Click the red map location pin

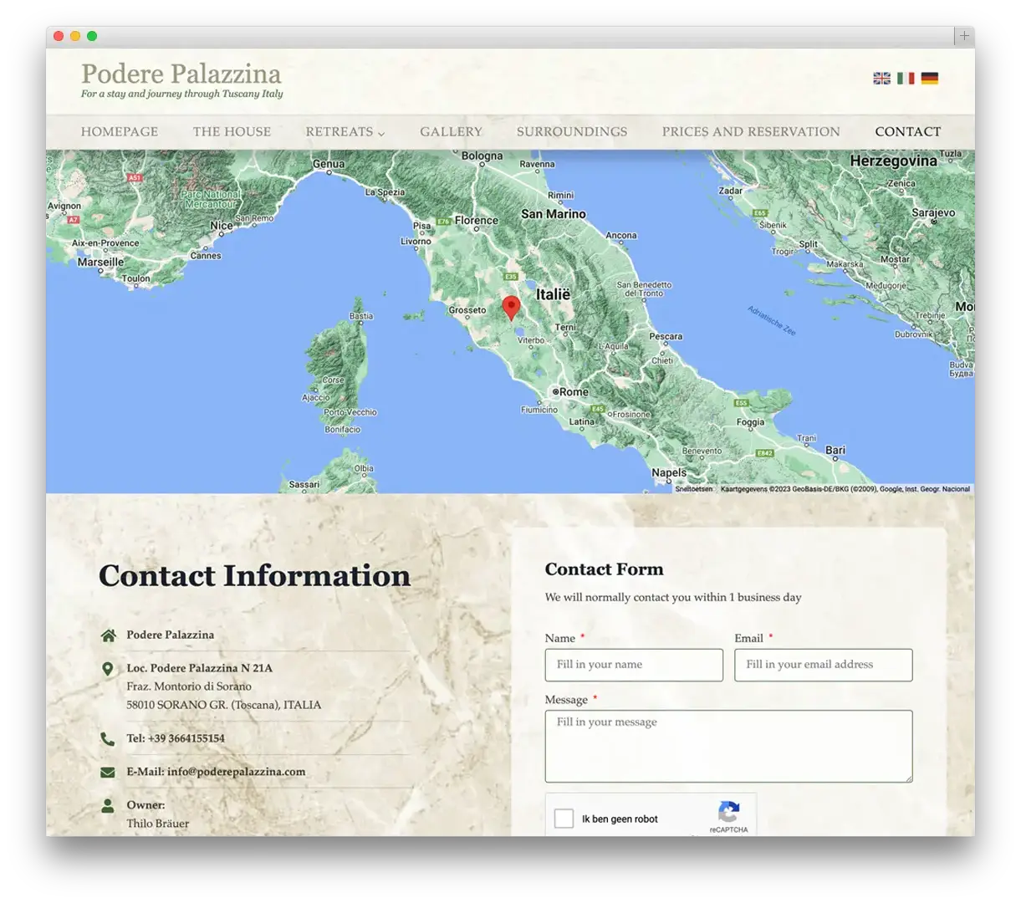click(511, 308)
